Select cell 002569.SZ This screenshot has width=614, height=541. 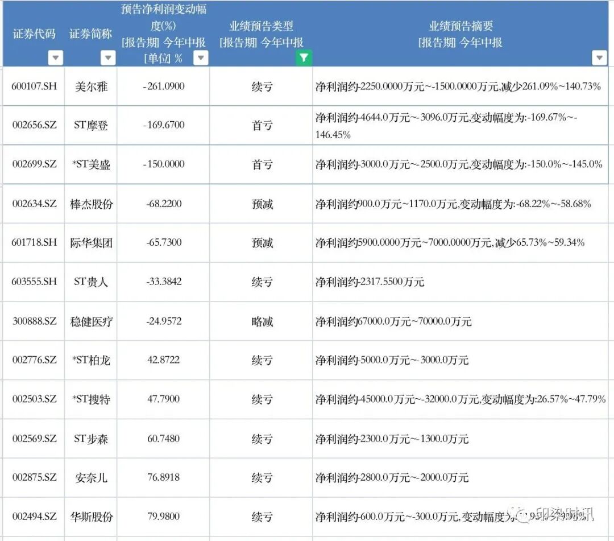click(x=34, y=439)
